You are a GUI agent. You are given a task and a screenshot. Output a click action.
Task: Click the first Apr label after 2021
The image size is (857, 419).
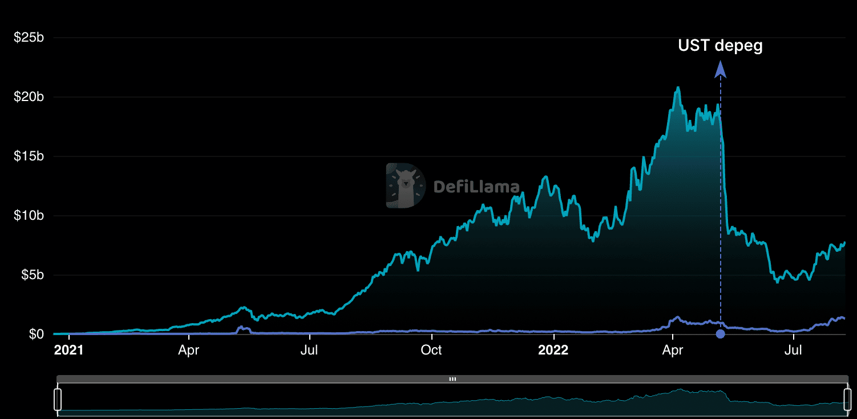pos(188,350)
